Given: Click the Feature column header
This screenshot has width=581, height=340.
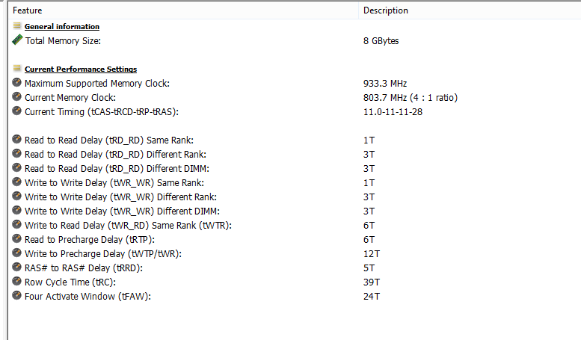Looking at the screenshot, I should click(183, 10).
